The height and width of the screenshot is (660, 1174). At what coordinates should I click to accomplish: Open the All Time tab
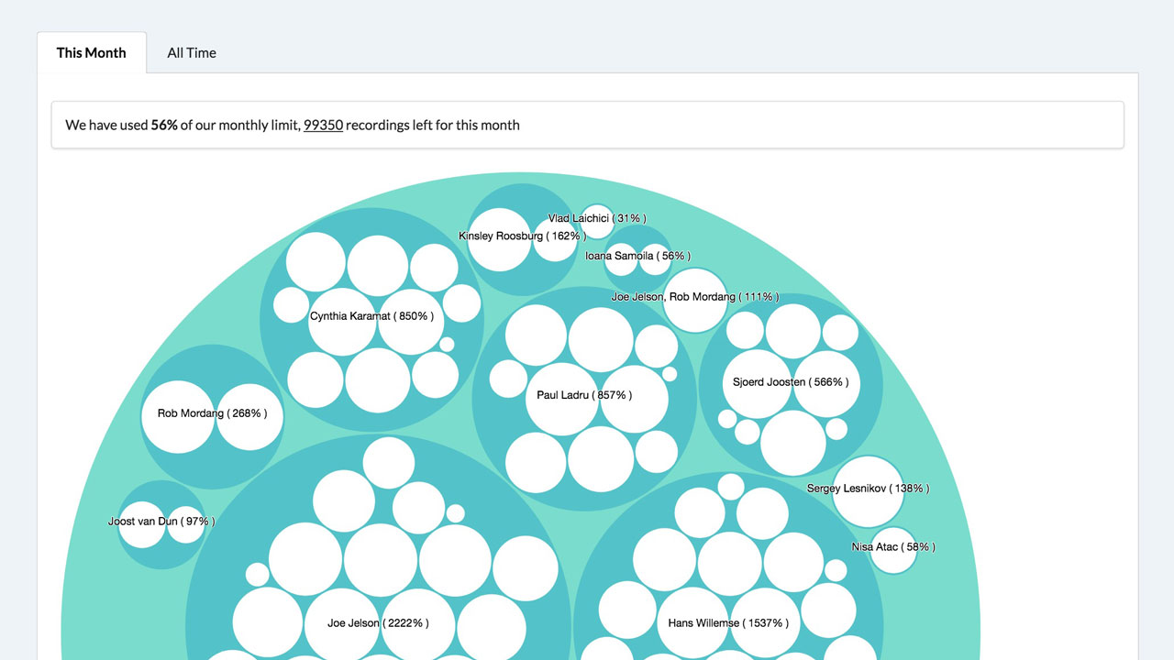(192, 53)
